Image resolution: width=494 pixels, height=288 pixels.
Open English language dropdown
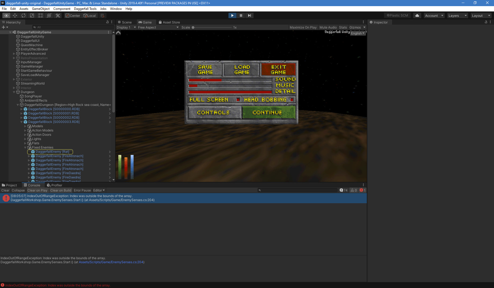pos(358,33)
